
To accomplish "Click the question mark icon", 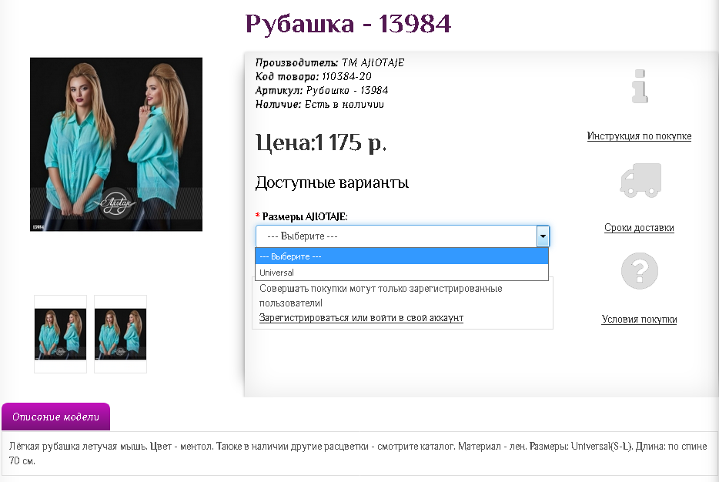I will click(639, 270).
